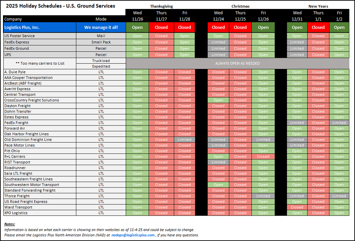This screenshot has width=355, height=241.
Task: Click the Truckload mode cell
Action: click(101, 61)
